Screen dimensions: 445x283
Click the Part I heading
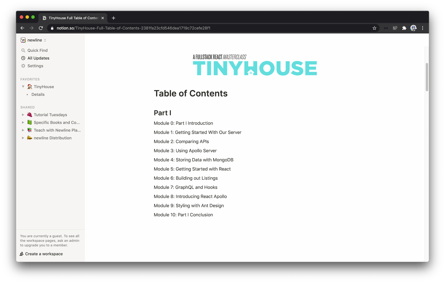(163, 113)
